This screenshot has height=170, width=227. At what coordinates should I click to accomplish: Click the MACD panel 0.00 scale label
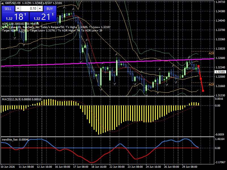coord(218,105)
